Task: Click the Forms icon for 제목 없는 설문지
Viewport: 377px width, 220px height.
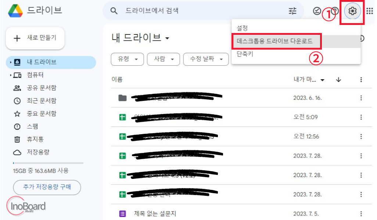Action: click(123, 214)
